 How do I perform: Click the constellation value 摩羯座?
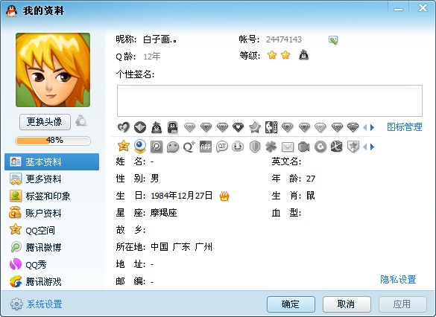tap(164, 213)
